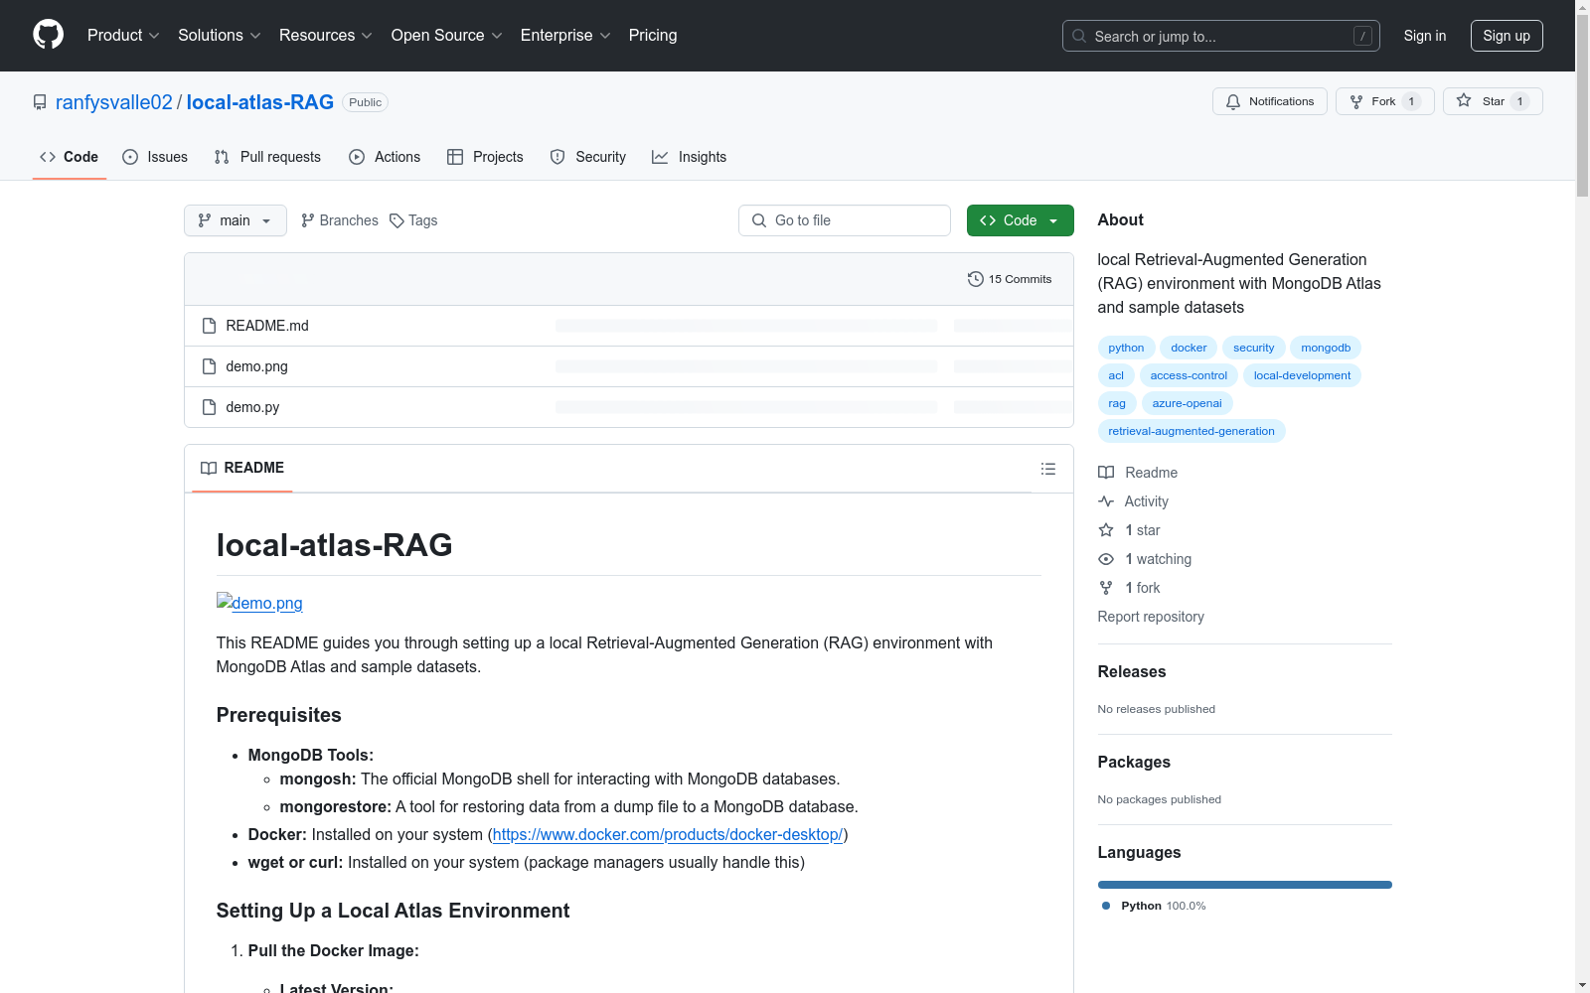View the 1 fork link
Screen dimensions: 1590x993
point(1129,588)
